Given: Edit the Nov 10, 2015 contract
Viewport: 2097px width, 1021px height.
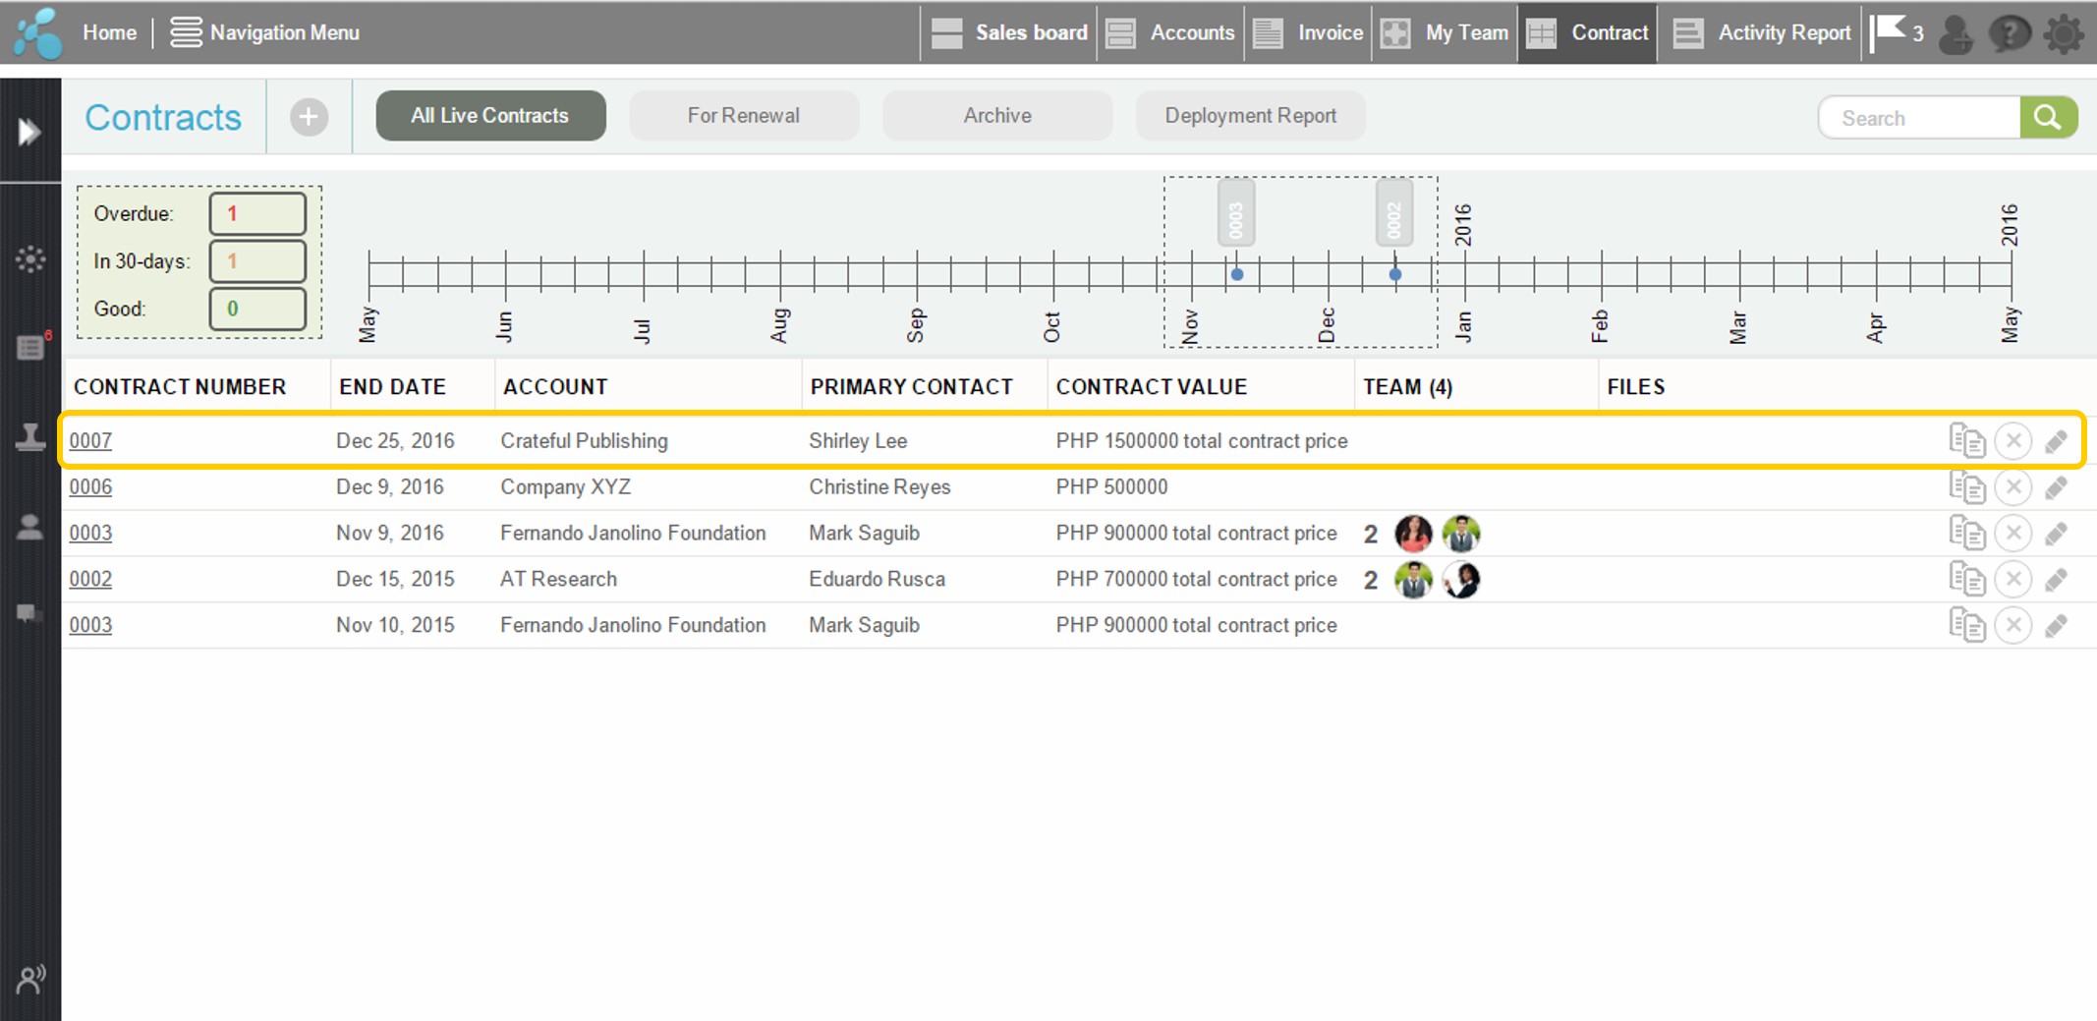Looking at the screenshot, I should pos(2056,626).
